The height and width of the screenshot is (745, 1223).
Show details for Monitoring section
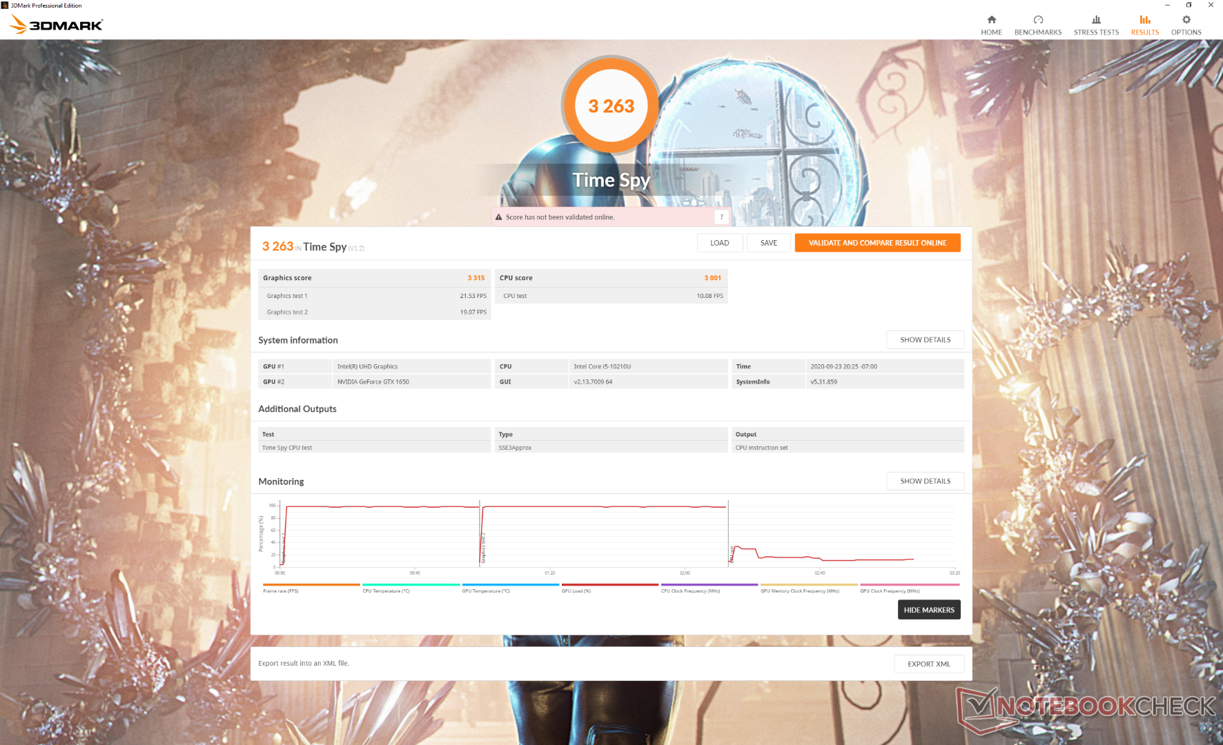click(x=925, y=481)
